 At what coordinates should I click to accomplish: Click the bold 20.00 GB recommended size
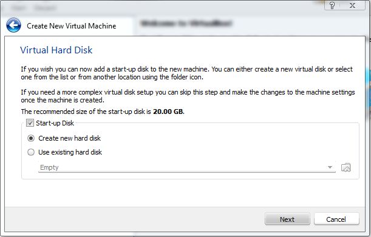pyautogui.click(x=168, y=112)
